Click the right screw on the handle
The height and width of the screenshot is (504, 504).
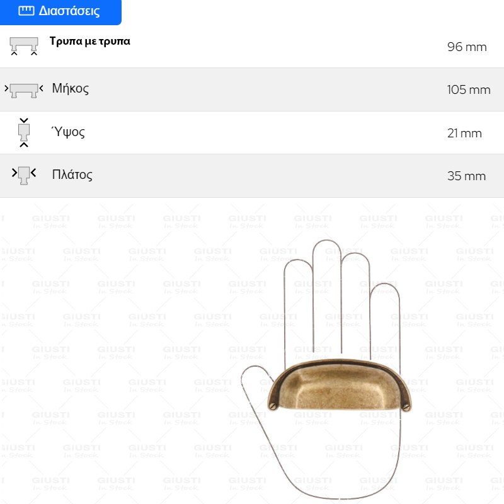pos(406,407)
